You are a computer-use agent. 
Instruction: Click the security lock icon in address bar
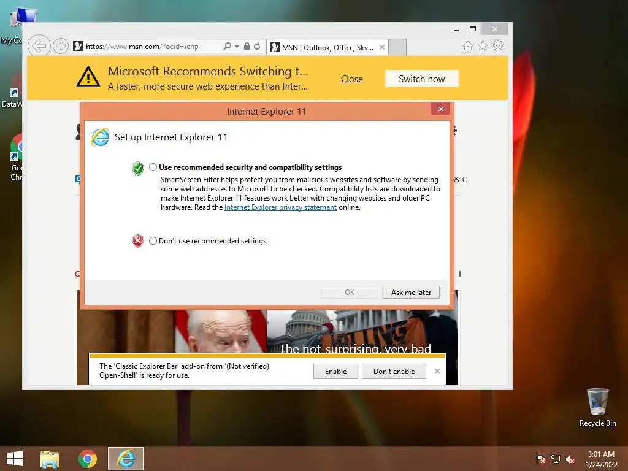247,46
